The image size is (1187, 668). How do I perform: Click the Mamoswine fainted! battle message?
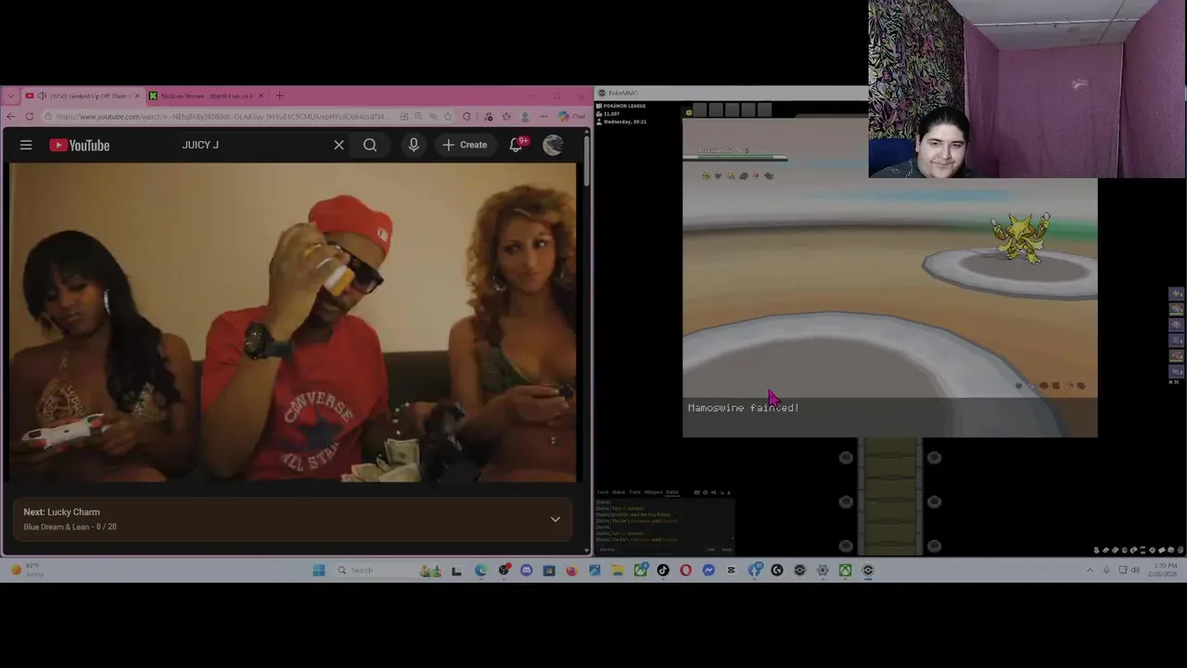click(743, 407)
